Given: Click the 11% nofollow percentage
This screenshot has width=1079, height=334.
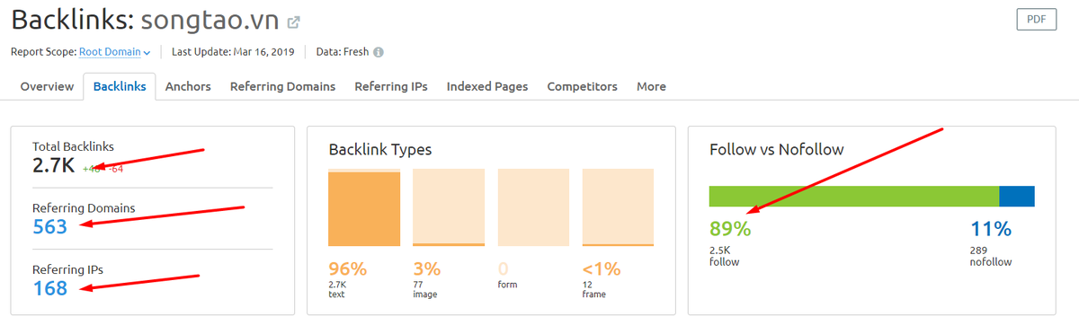Looking at the screenshot, I should (991, 229).
